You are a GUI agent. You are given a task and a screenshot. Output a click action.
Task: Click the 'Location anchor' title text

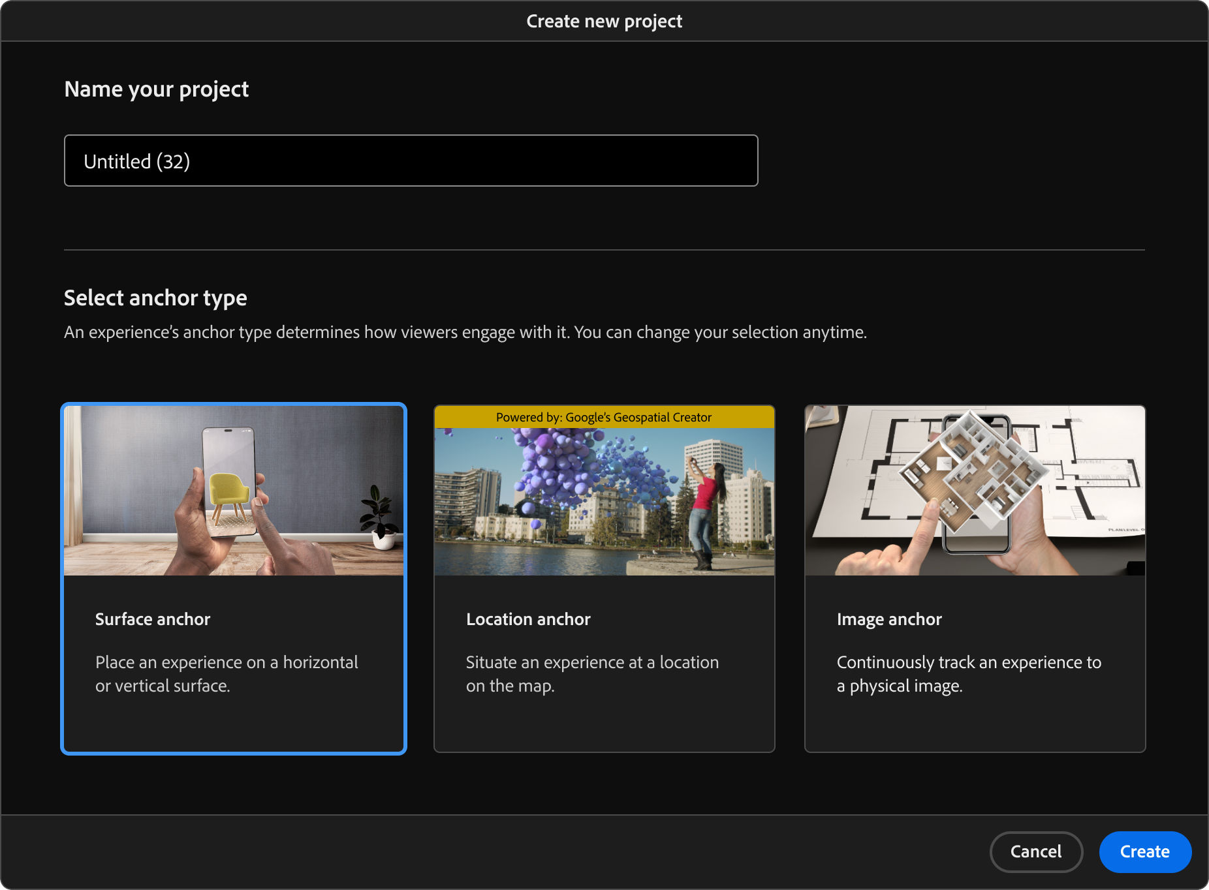528,619
